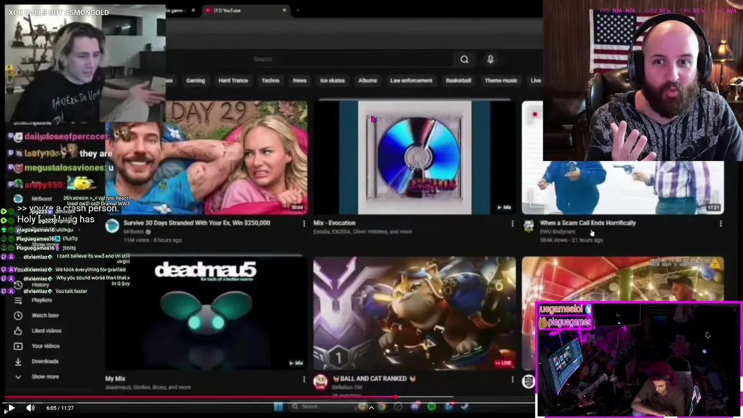This screenshot has height=418, width=743.
Task: Click the play button of the video player
Action: [x=11, y=408]
